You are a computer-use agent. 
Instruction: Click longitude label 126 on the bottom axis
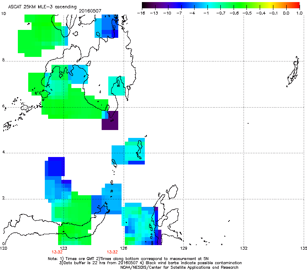124,248
